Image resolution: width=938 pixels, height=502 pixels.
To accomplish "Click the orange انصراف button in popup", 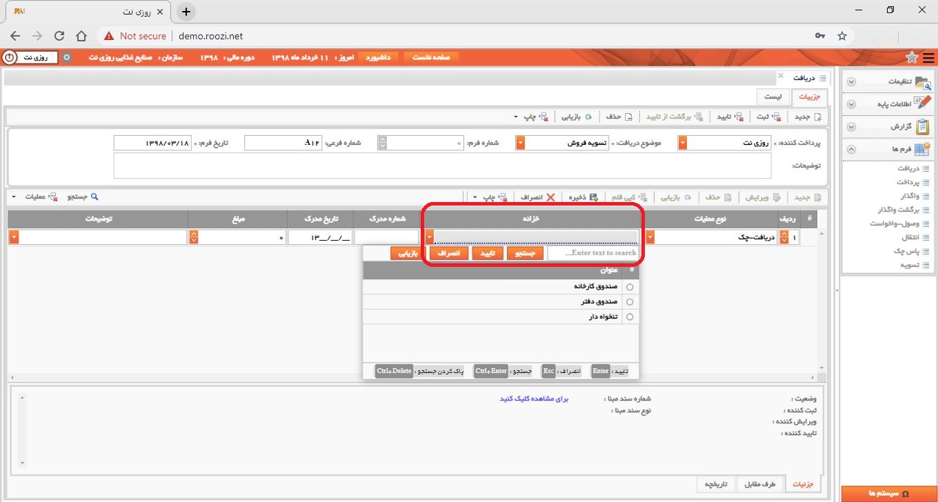I will [x=448, y=253].
